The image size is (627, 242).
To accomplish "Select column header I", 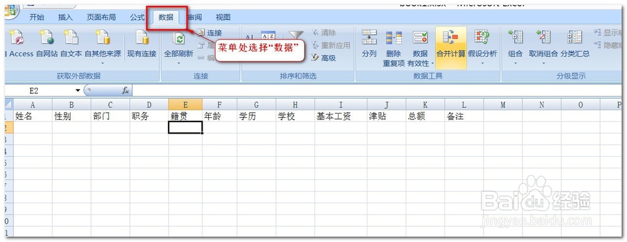I will (340, 105).
